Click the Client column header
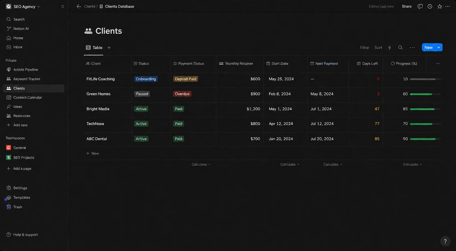 (108, 64)
